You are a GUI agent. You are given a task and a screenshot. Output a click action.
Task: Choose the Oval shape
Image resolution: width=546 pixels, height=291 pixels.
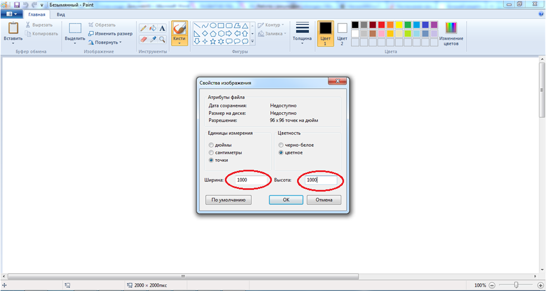[213, 26]
